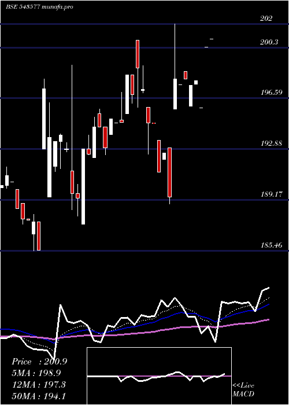Click the '5MA : 198.9' readout

(38, 373)
